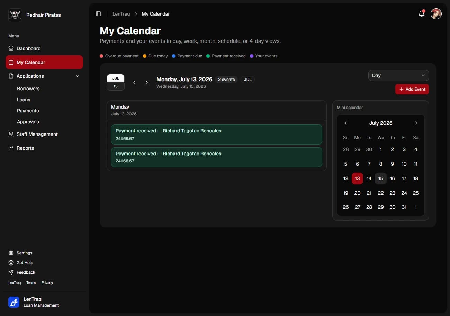Click the green Payment received legend dot
450x316 pixels.
(208, 56)
